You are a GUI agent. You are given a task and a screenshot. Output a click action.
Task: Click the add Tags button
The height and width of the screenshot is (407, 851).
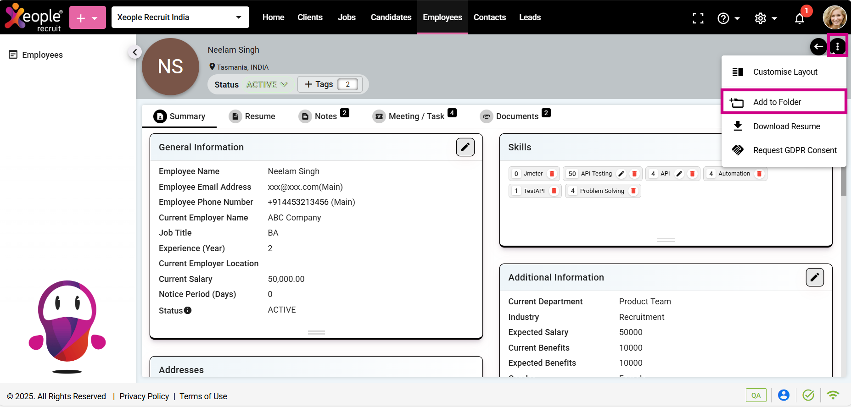tap(319, 84)
